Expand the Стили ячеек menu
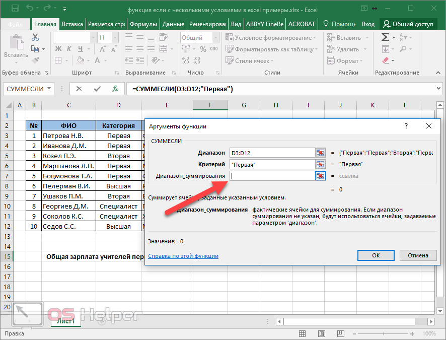The width and height of the screenshot is (446, 340). click(249, 60)
